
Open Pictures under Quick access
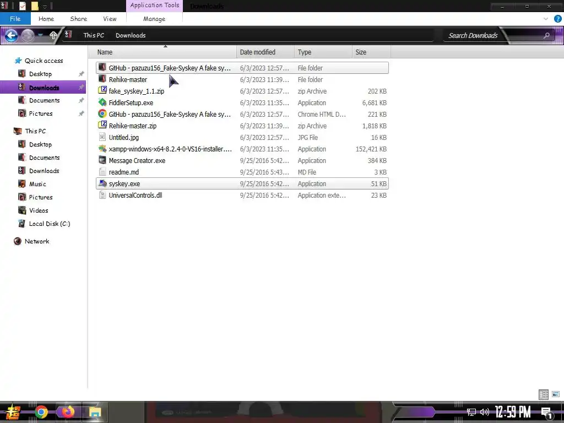coord(41,113)
